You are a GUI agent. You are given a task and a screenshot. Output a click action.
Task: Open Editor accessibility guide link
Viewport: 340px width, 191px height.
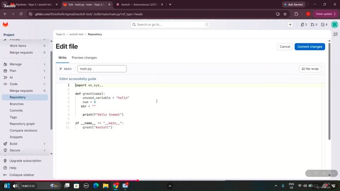click(x=78, y=79)
